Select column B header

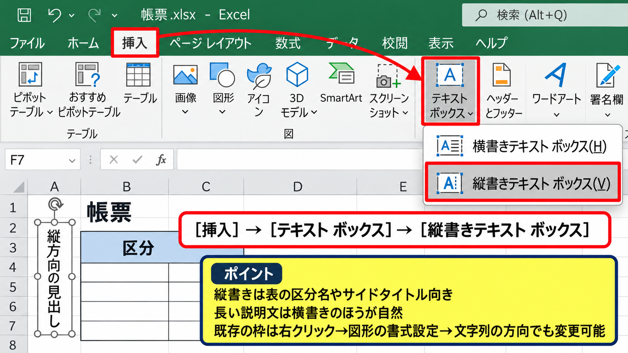coord(125,186)
